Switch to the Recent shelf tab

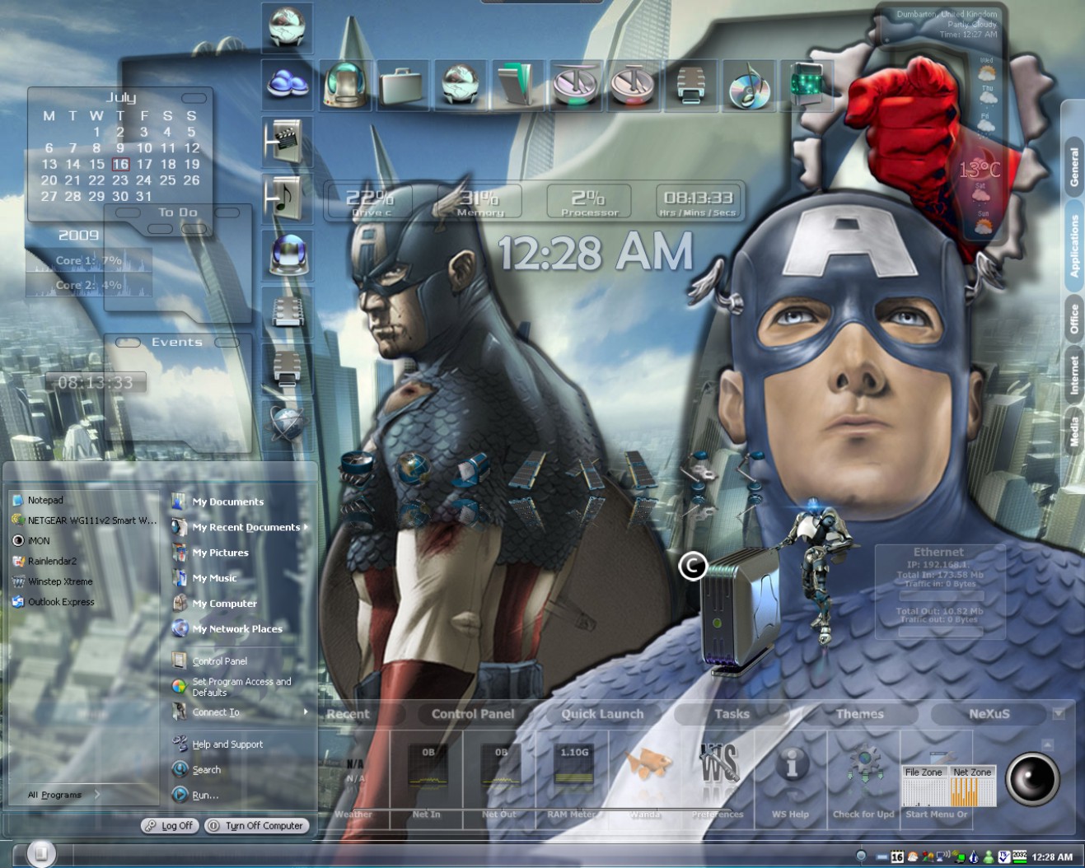click(x=348, y=714)
